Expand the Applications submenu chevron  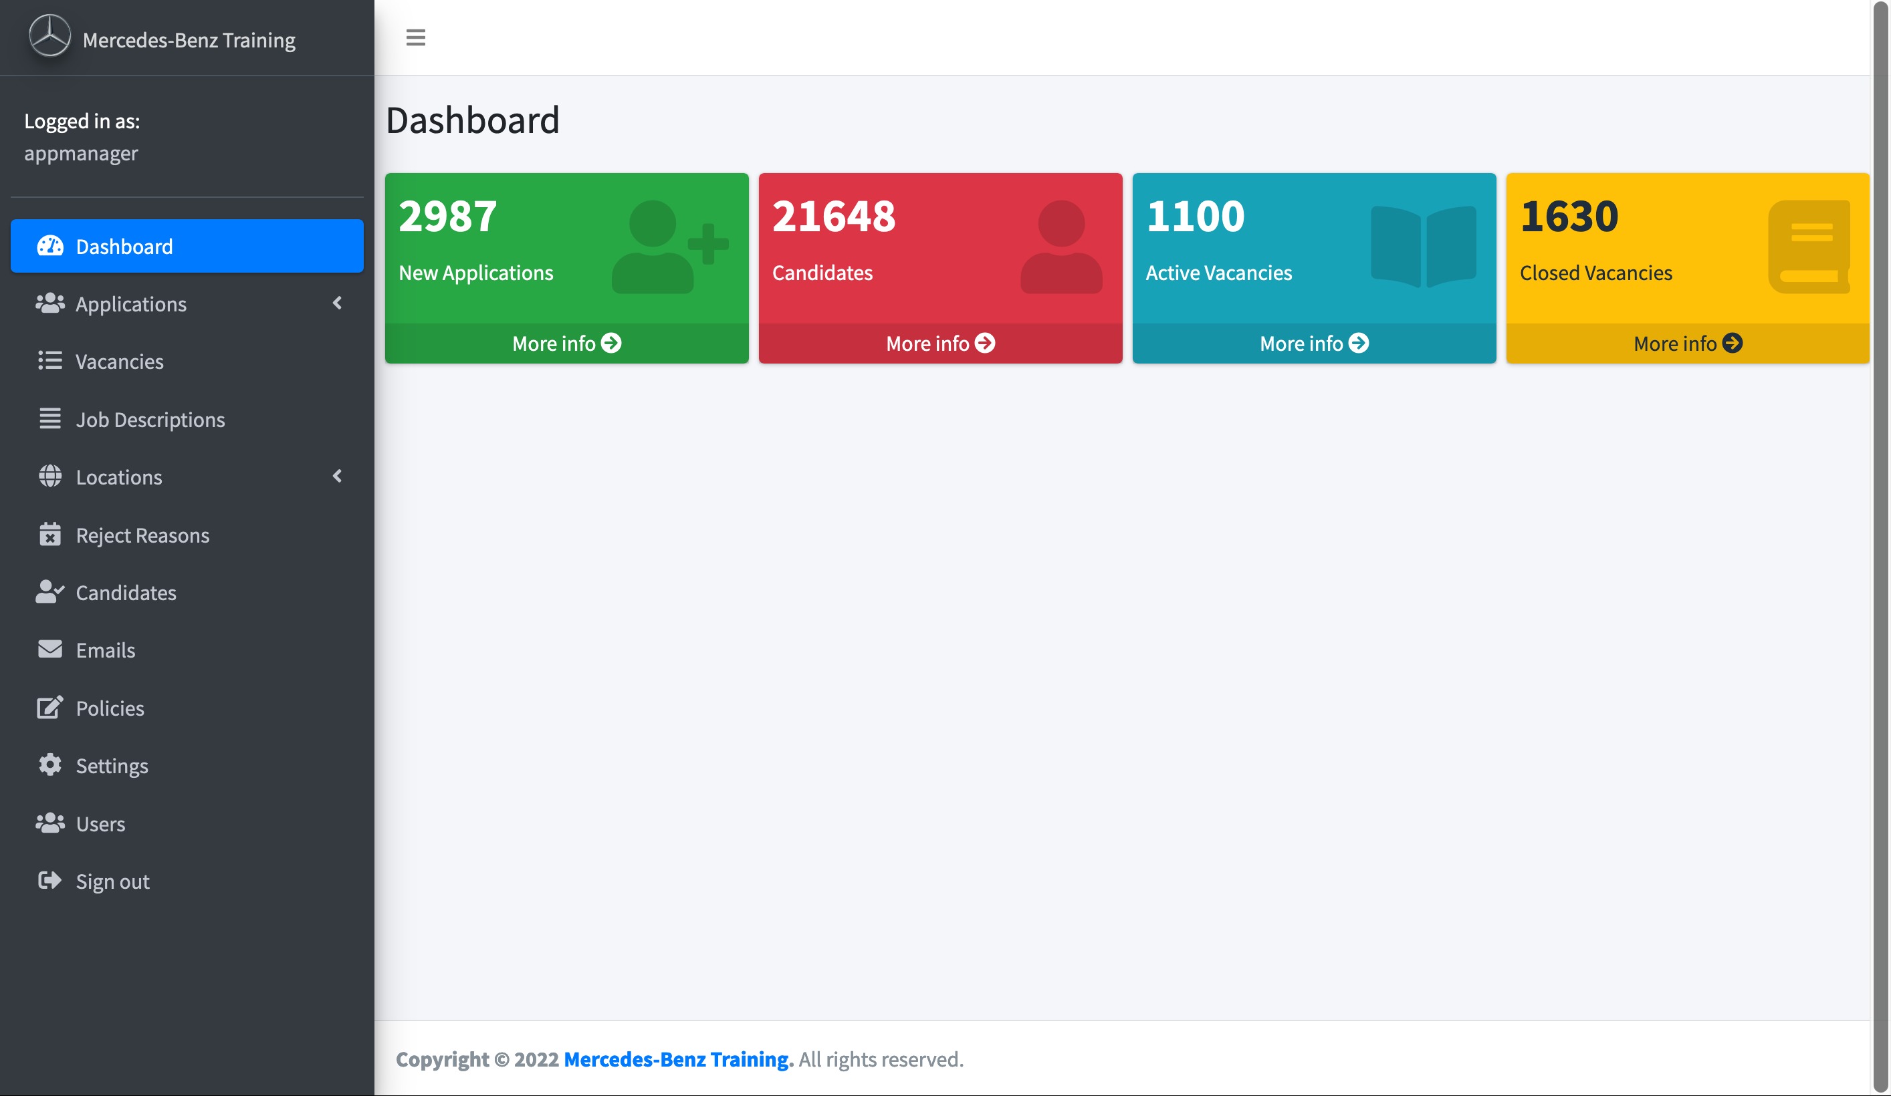tap(337, 303)
